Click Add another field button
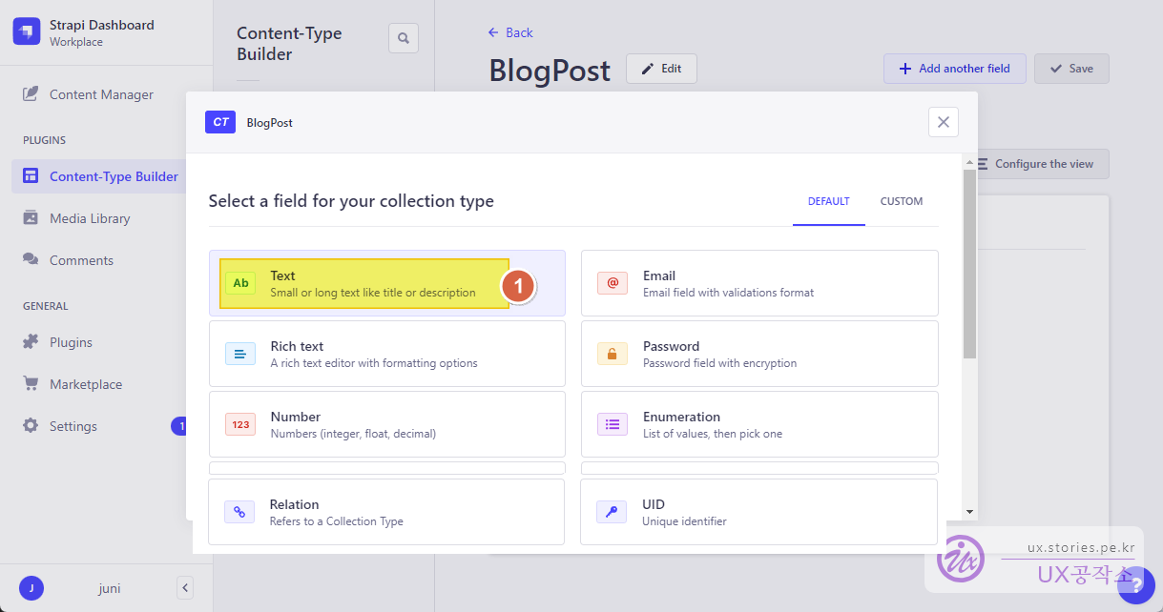The height and width of the screenshot is (612, 1163). [x=954, y=69]
